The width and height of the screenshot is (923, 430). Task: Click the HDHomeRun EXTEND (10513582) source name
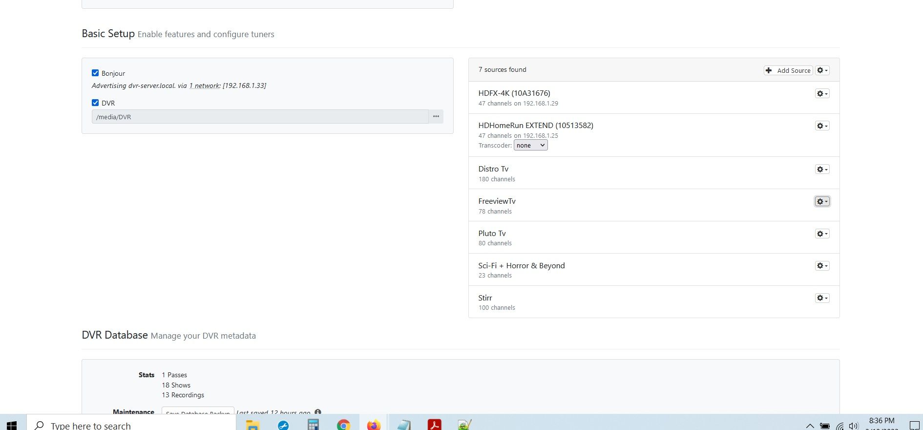[536, 125]
